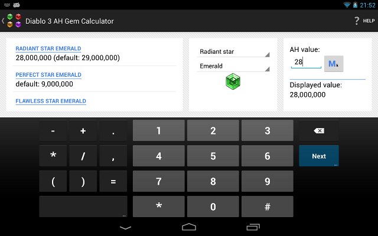378x236 pixels.
Task: Tap the hash # key
Action: (268, 206)
